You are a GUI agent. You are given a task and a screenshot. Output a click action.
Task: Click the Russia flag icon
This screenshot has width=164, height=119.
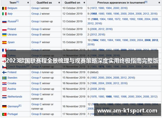[4, 22]
